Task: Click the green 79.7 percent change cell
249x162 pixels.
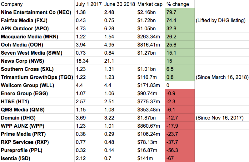Action: tap(179, 12)
